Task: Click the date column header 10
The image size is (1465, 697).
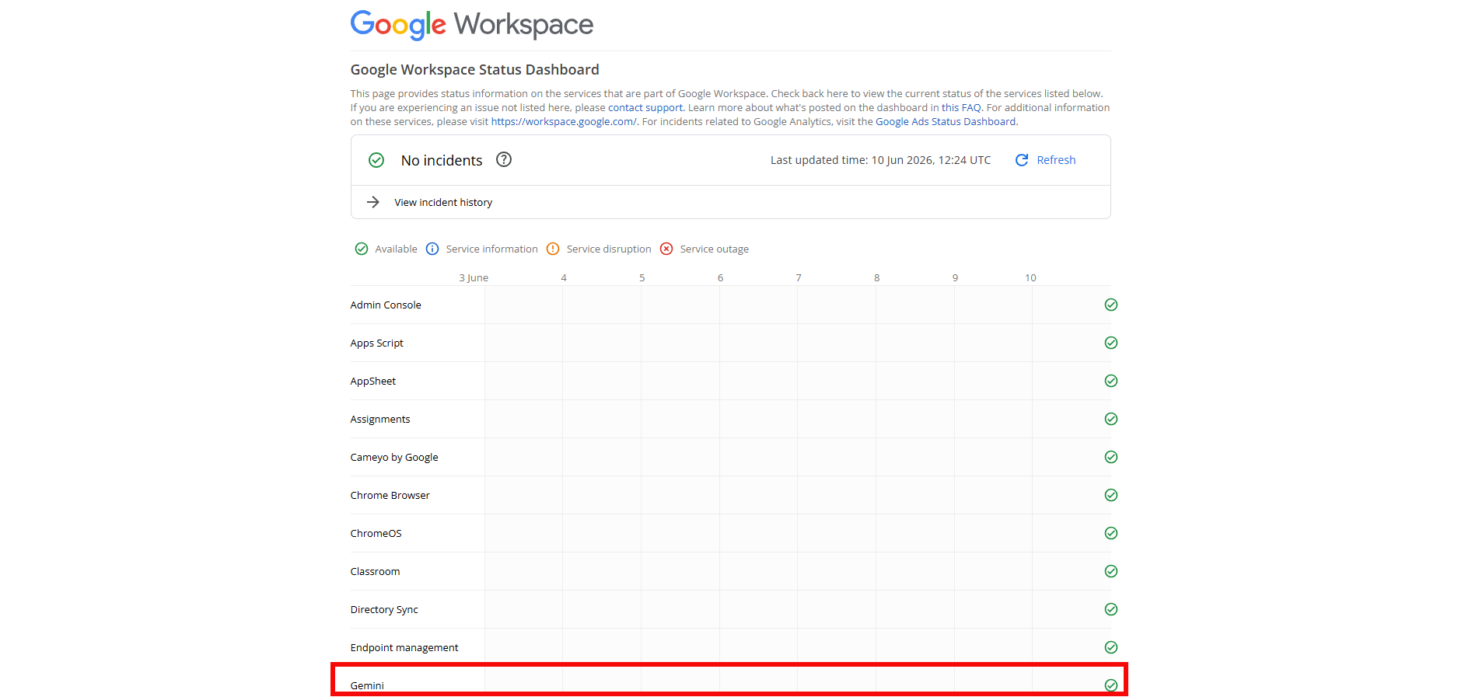Action: 1030,277
